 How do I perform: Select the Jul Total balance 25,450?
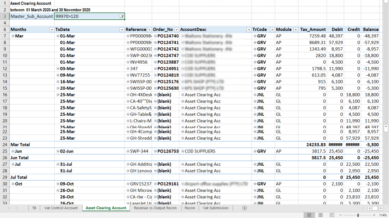coord(372,177)
